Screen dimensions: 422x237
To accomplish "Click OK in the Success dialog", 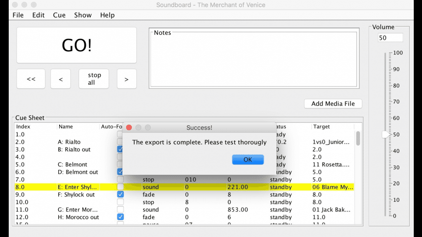I will pyautogui.click(x=248, y=160).
